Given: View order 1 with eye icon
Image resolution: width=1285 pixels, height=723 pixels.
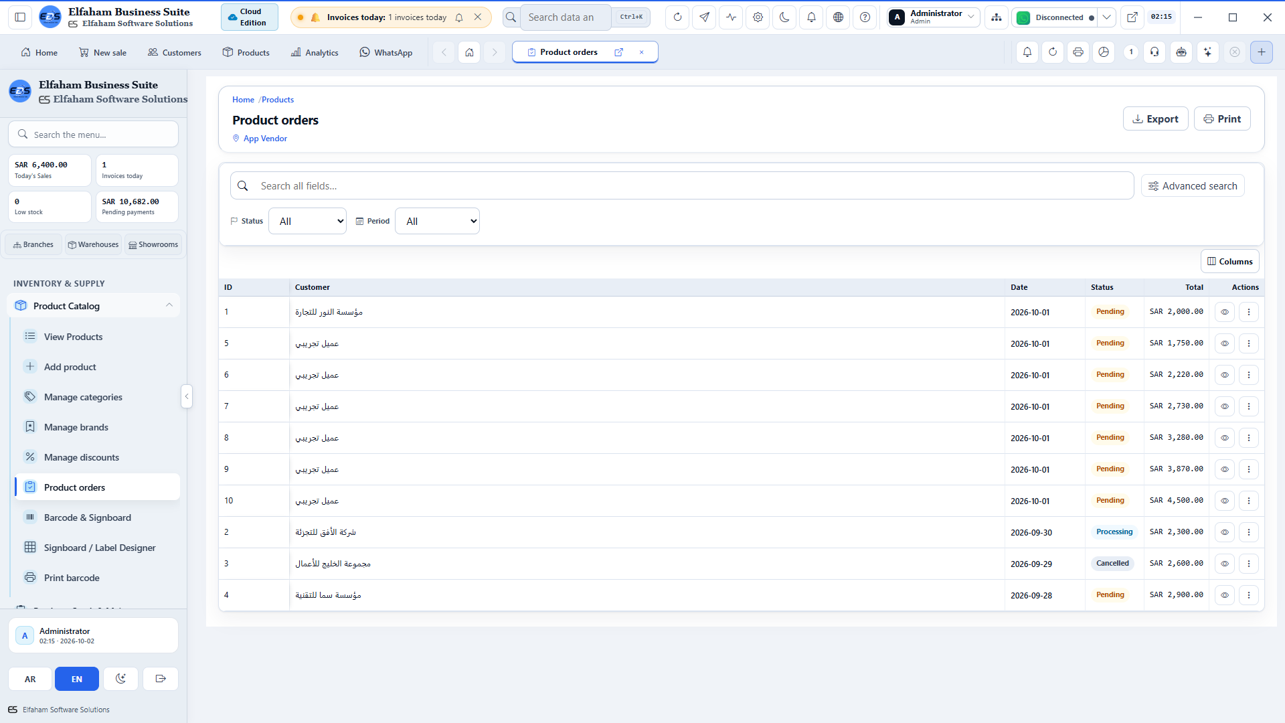Looking at the screenshot, I should point(1225,312).
